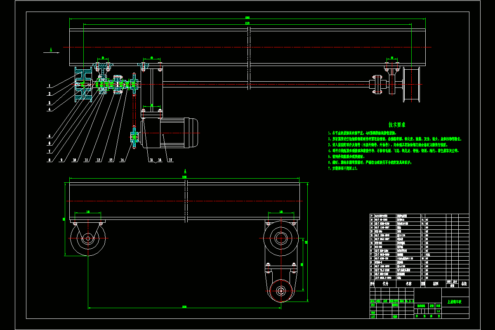
Task: Click the 名称 header in parts list
Action: (x=408, y=284)
